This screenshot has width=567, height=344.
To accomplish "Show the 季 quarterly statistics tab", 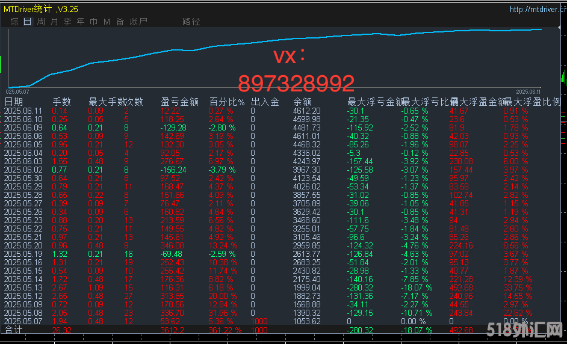I will (x=67, y=22).
